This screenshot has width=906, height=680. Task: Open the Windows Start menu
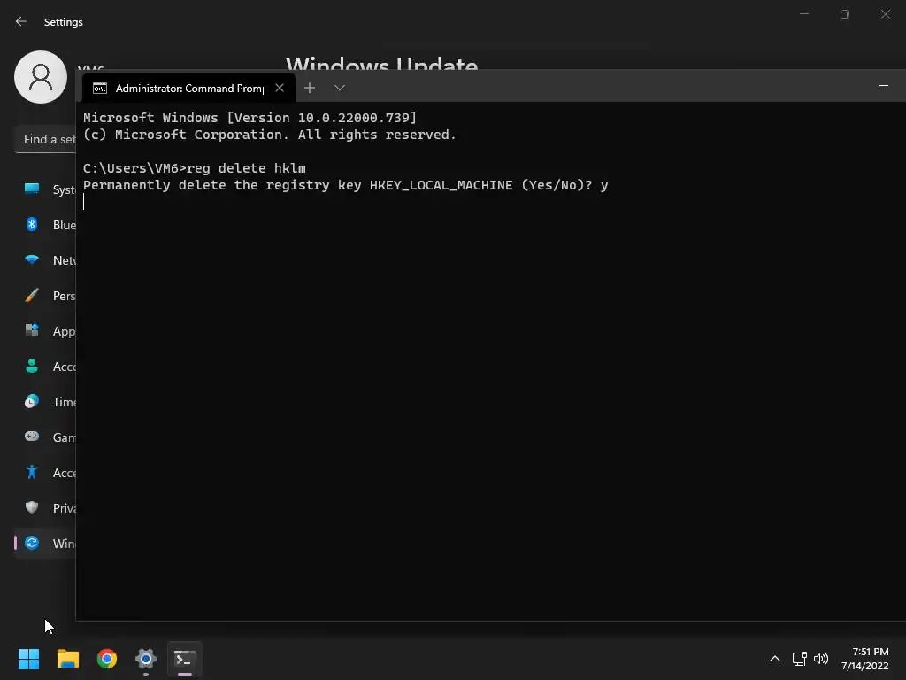pos(28,659)
